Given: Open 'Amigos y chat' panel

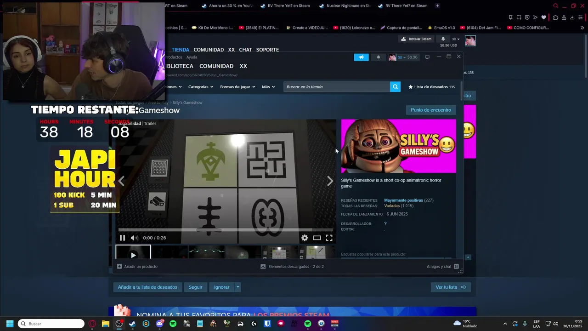Looking at the screenshot, I should click(443, 267).
